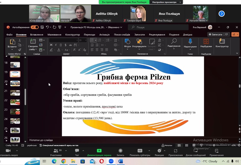This screenshot has width=241, height=165.
Task: Open the Малювання ribbon tab
Action: tap(54, 35)
